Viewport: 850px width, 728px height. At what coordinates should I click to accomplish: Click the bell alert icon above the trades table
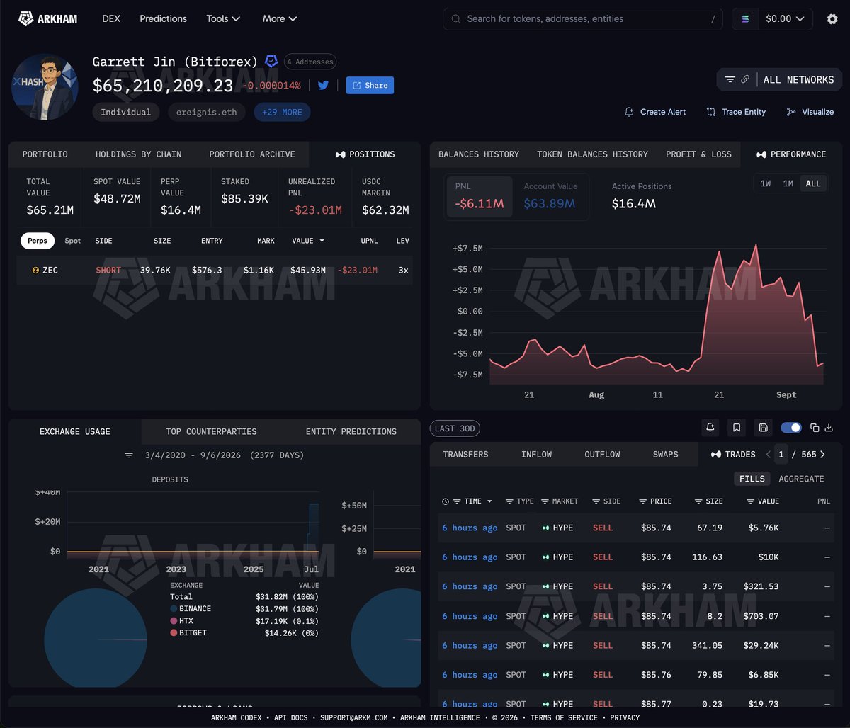coord(710,428)
